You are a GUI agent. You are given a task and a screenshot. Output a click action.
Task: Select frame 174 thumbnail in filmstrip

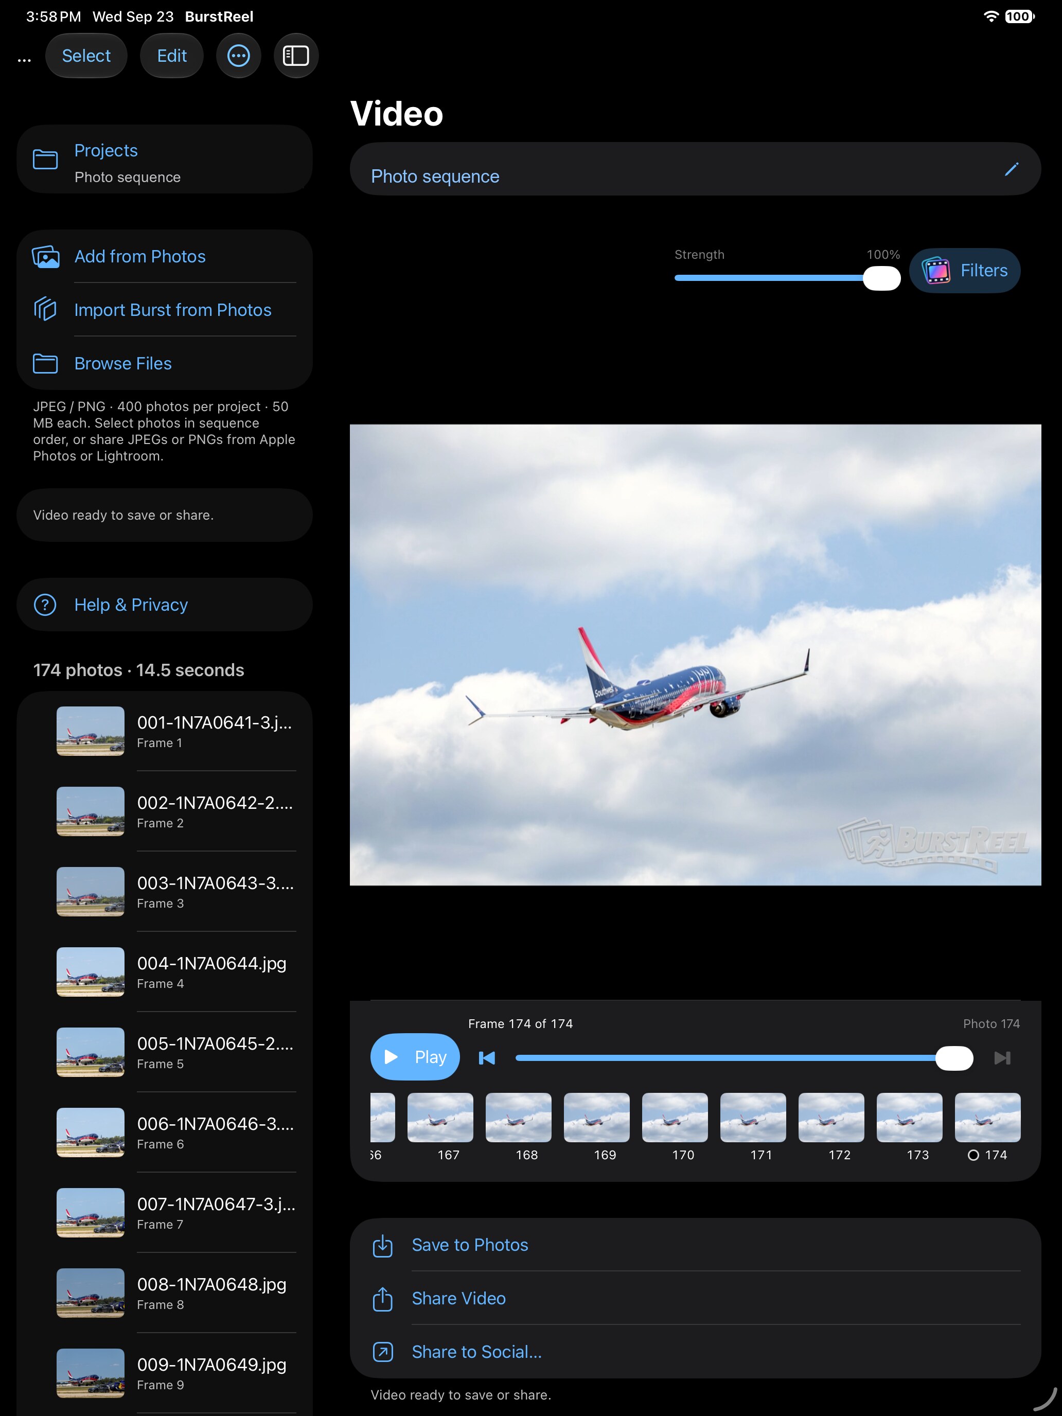987,1118
